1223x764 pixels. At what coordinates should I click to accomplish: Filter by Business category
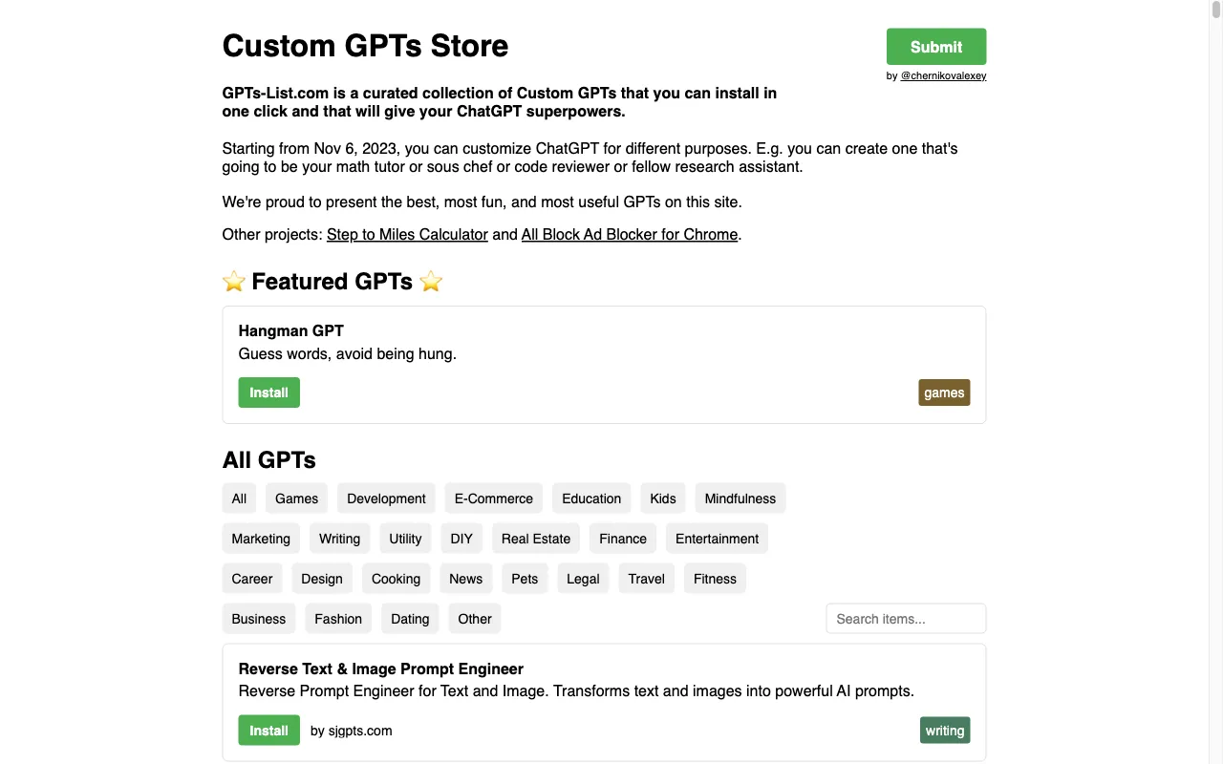pyautogui.click(x=259, y=619)
